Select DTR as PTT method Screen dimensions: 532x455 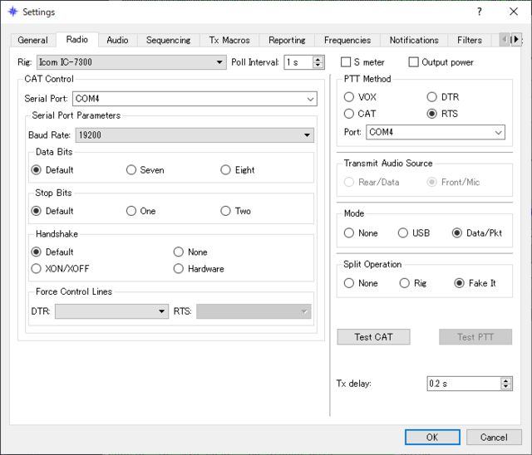coord(431,97)
